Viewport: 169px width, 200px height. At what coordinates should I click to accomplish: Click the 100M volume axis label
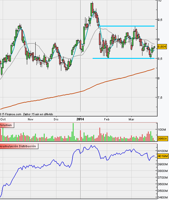(162, 130)
